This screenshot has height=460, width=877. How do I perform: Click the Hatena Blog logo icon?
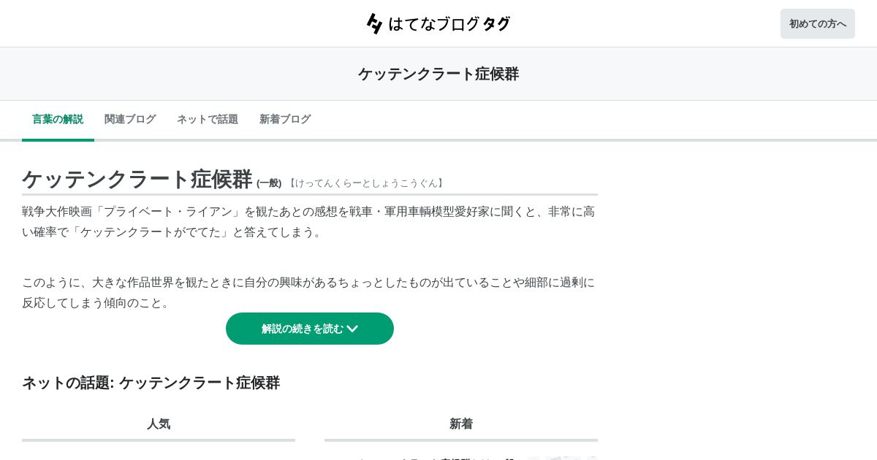[374, 23]
